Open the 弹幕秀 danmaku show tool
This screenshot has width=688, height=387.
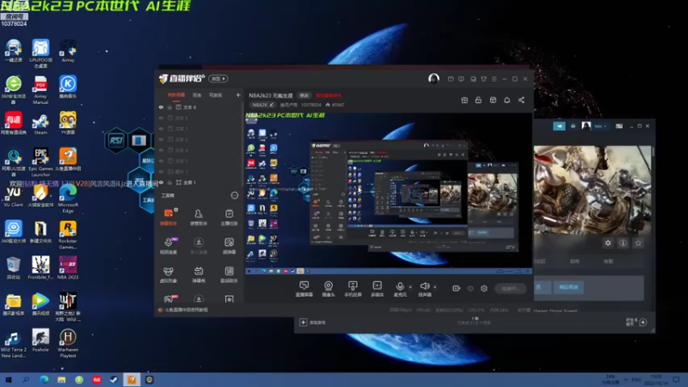tap(199, 274)
